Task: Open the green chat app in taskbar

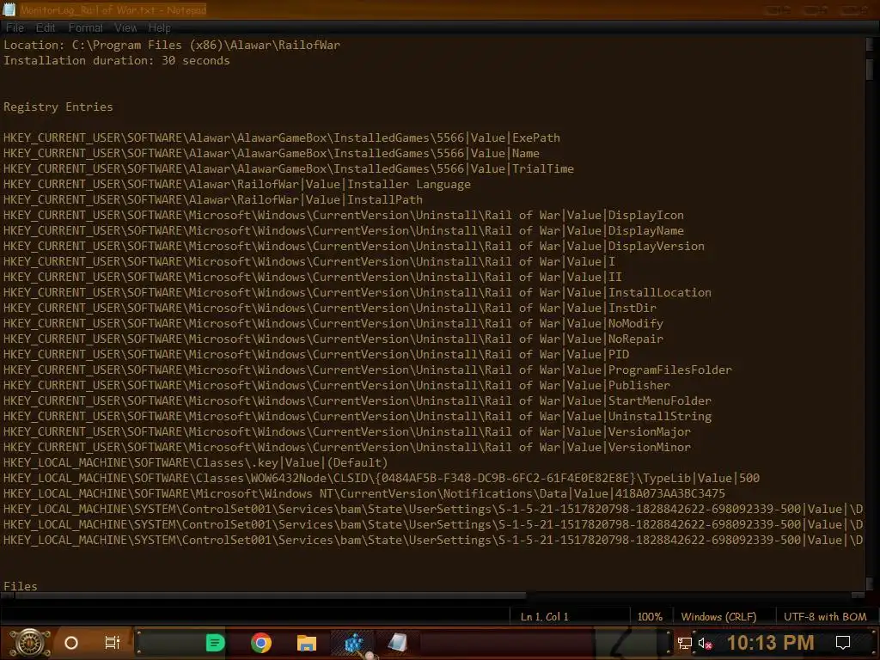Action: pos(216,643)
